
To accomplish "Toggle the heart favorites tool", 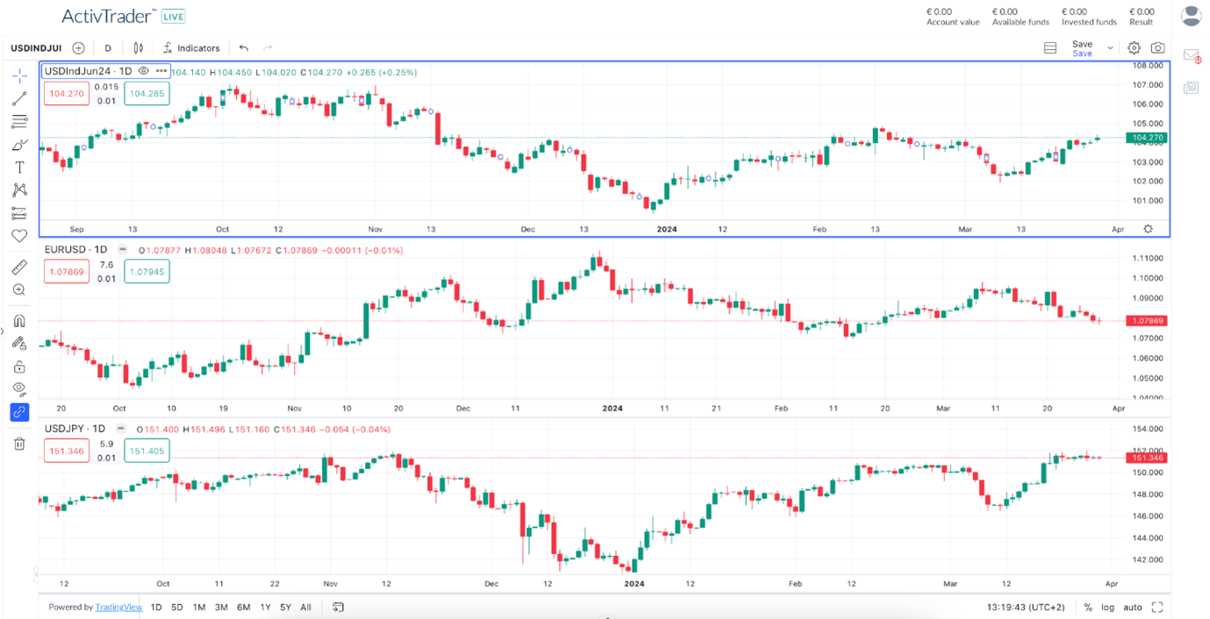I will [18, 235].
